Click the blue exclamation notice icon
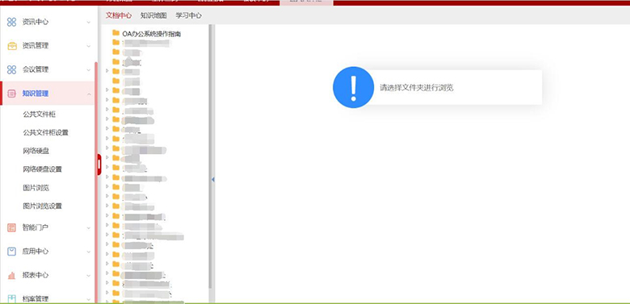Viewport: 630px width, 304px height. point(353,87)
